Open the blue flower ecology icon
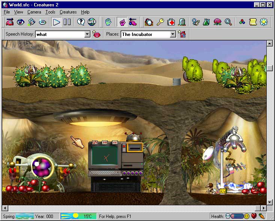This screenshot has width=275, height=221. click(264, 22)
